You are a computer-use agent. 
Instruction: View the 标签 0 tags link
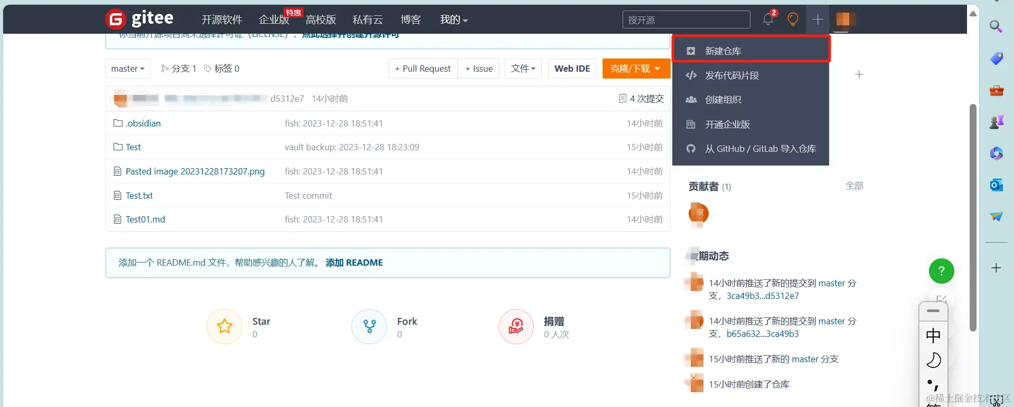[x=222, y=69]
